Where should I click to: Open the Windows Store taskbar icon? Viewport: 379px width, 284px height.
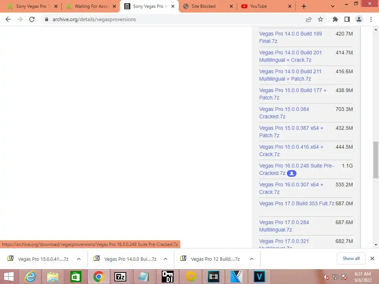pos(76,277)
